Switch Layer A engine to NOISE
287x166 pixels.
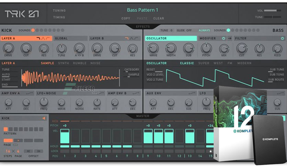[x=95, y=63]
